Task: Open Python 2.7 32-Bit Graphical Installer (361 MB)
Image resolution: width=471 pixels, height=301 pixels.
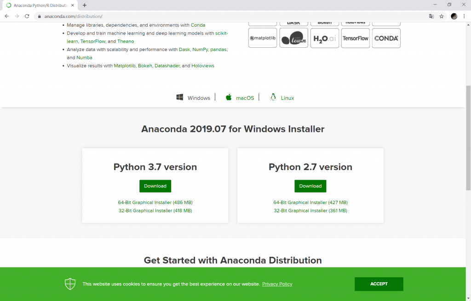Action: click(x=310, y=210)
